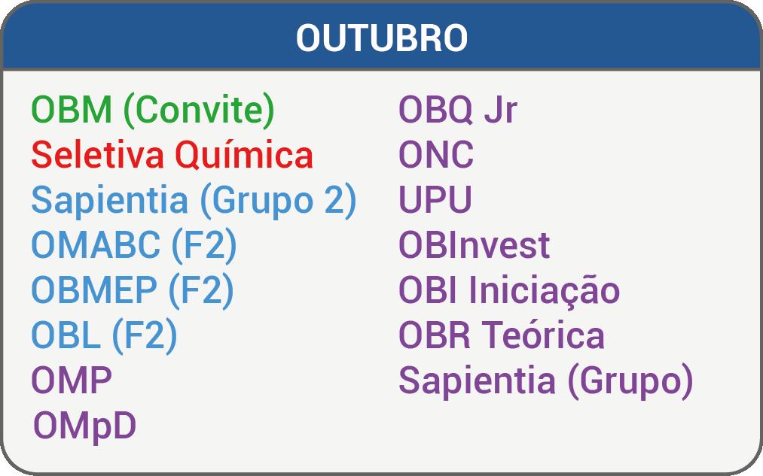
Task: Open the OMpD entry
Action: 84,427
